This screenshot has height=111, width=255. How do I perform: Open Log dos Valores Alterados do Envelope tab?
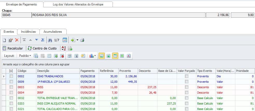coord(78,4)
